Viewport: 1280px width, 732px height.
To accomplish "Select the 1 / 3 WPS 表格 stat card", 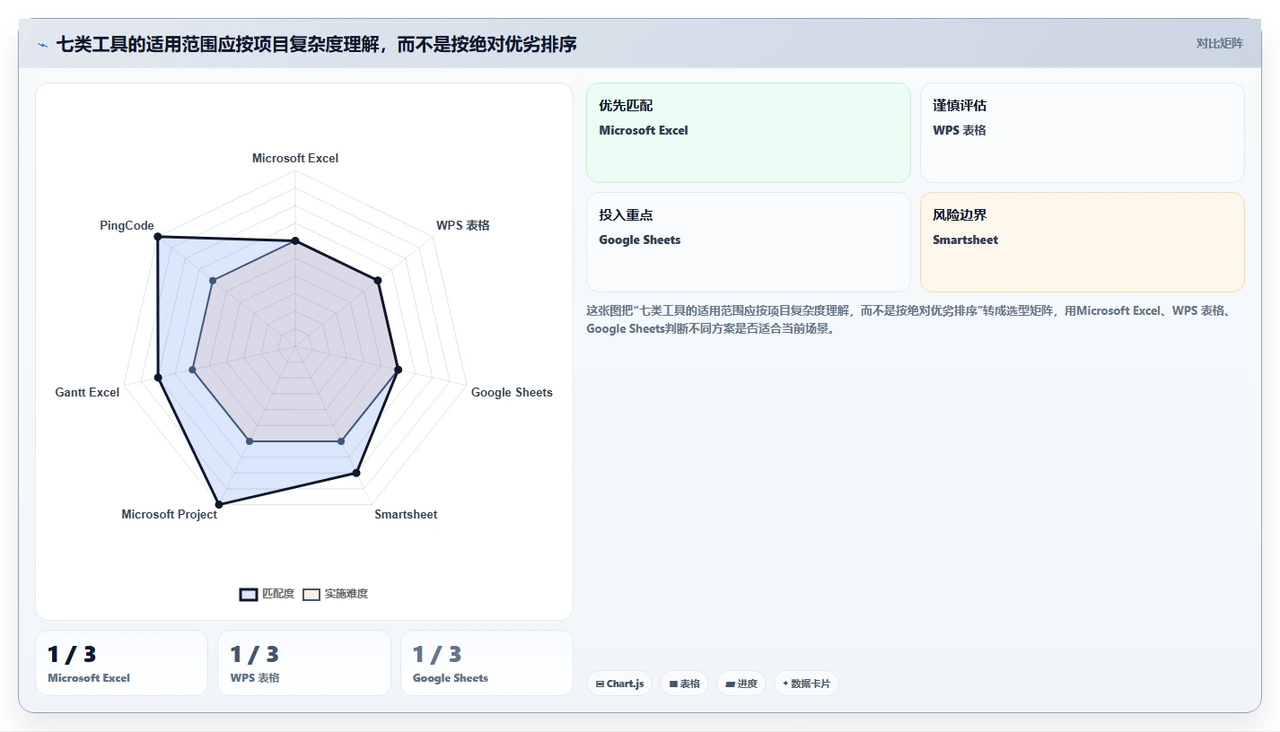I will tap(304, 663).
